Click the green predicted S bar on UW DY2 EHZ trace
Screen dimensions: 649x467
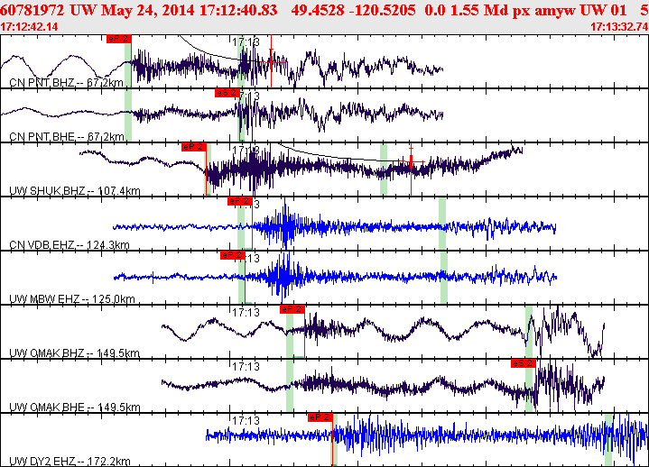coord(608,440)
